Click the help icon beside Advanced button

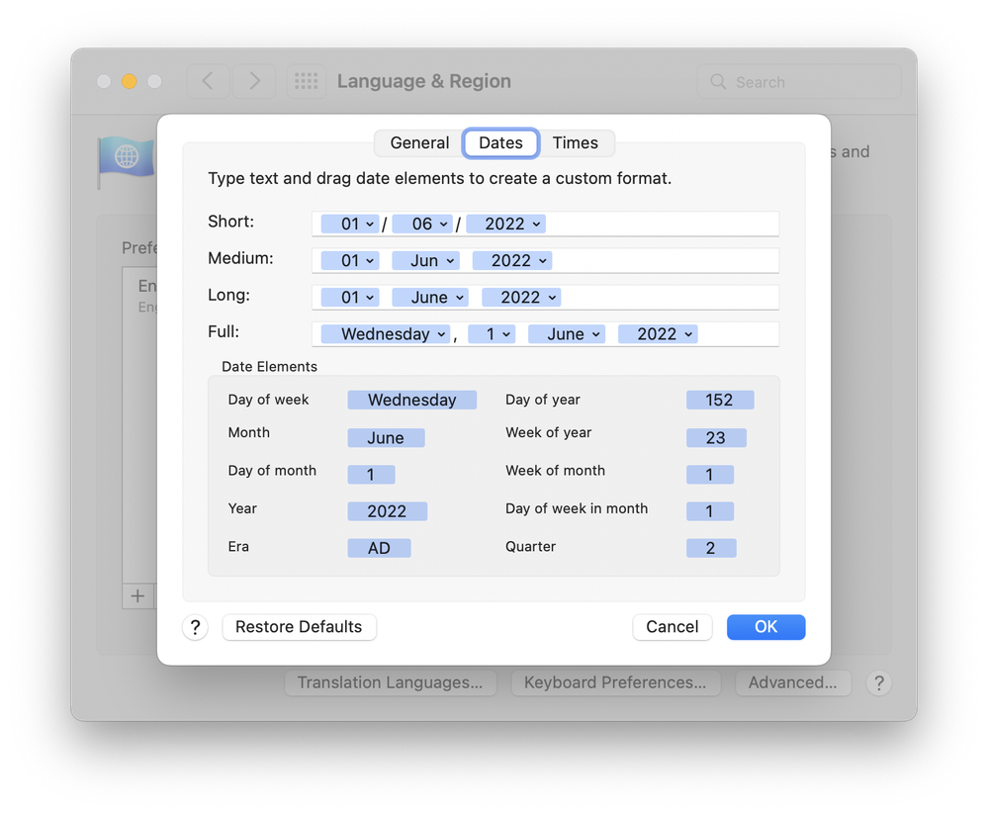click(878, 682)
